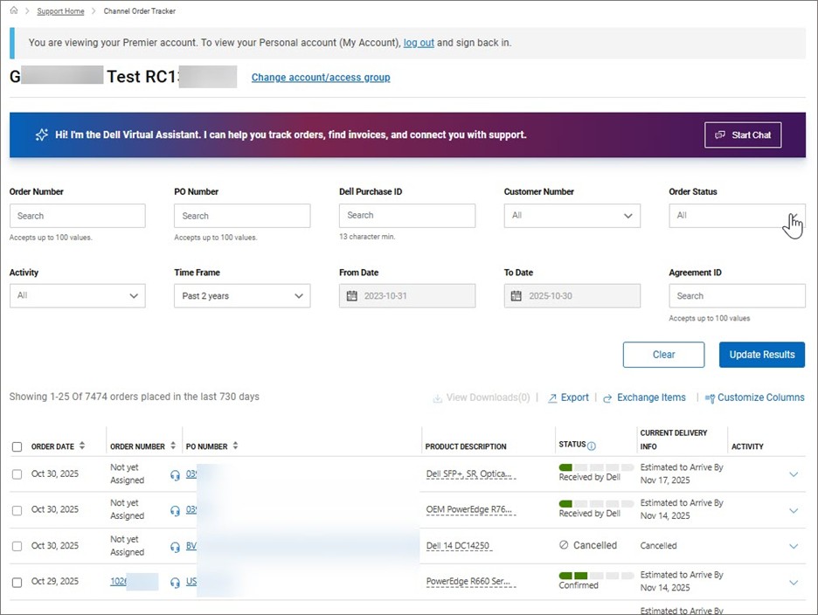The width and height of the screenshot is (818, 615).
Task: Sort by PO Number column arrows
Action: [235, 446]
